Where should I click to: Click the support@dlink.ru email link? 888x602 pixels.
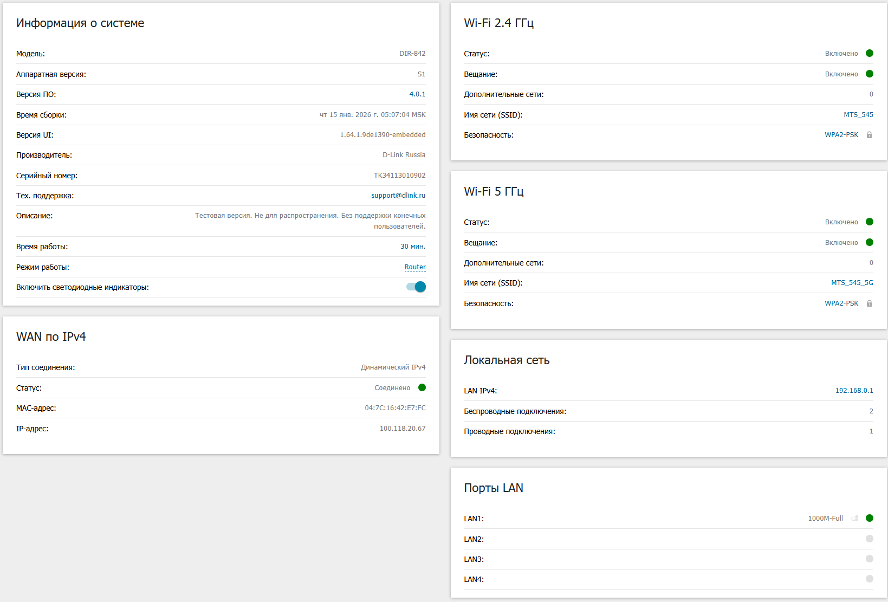398,196
